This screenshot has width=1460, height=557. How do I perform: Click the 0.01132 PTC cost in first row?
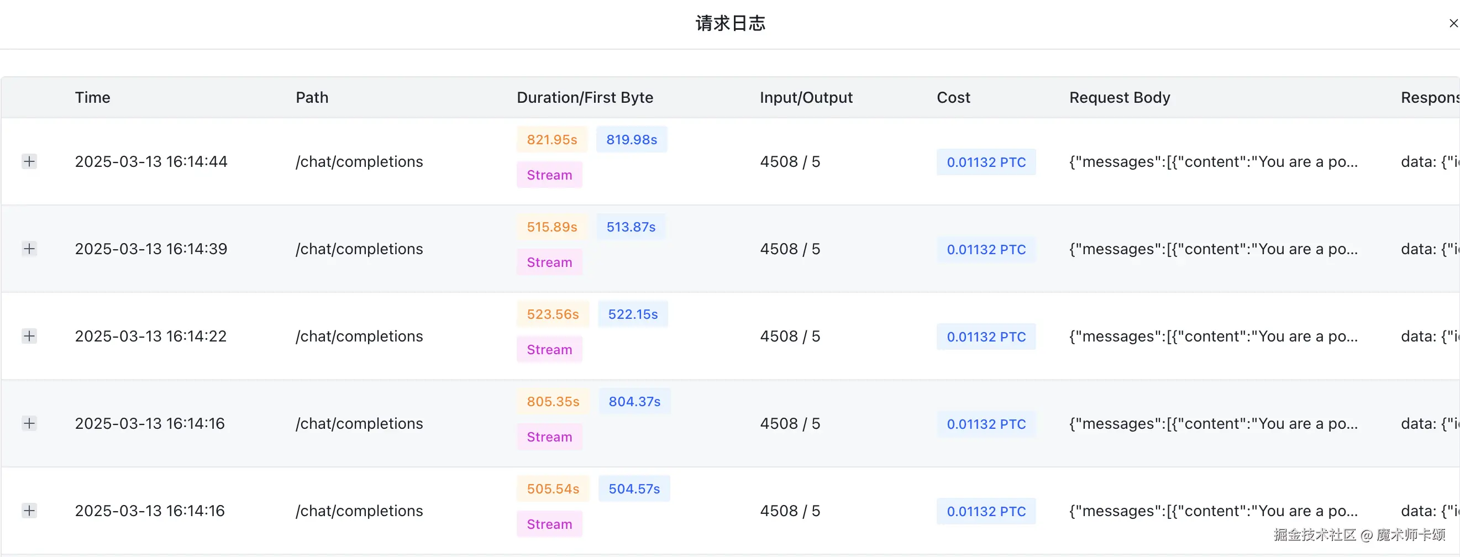(986, 162)
